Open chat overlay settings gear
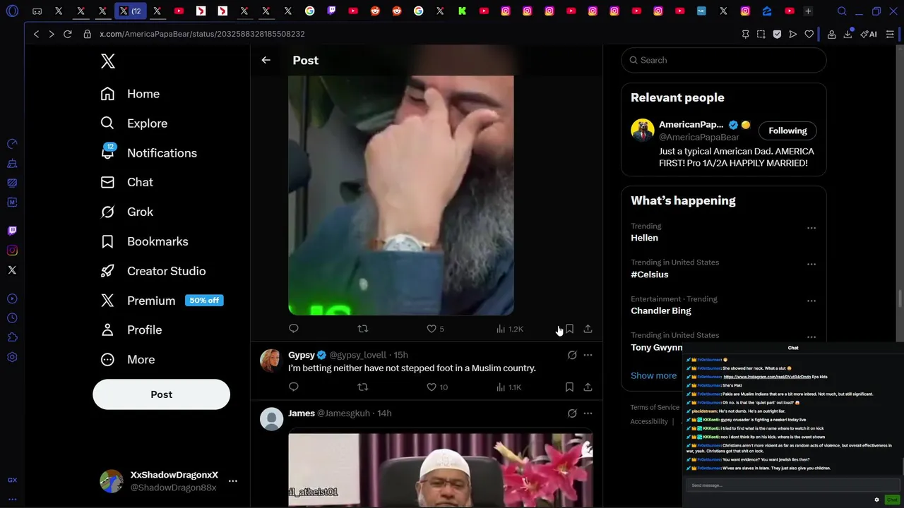This screenshot has width=904, height=508. (x=876, y=500)
